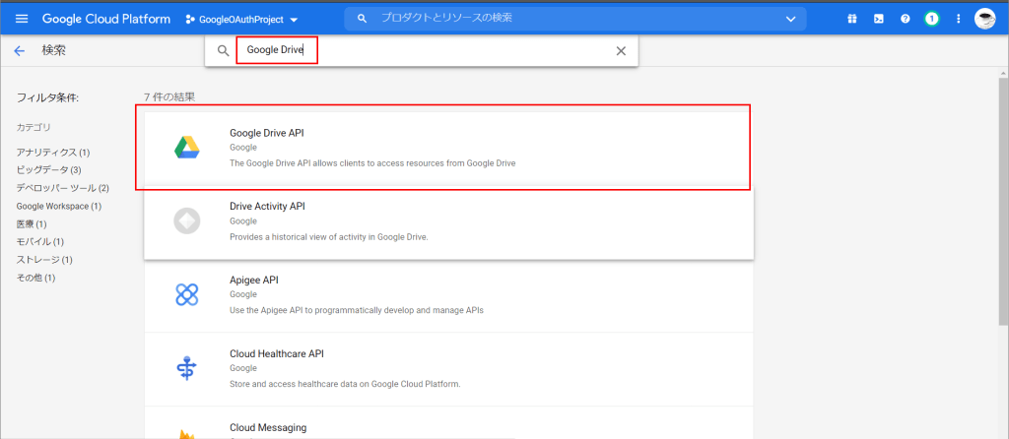Filter by その他 (1) category
1009x439 pixels.
click(x=36, y=278)
